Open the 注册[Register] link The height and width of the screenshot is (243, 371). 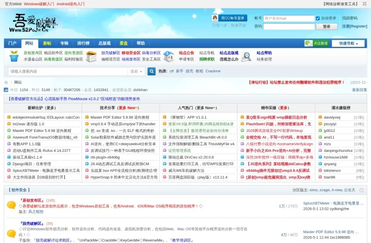pos(354,26)
